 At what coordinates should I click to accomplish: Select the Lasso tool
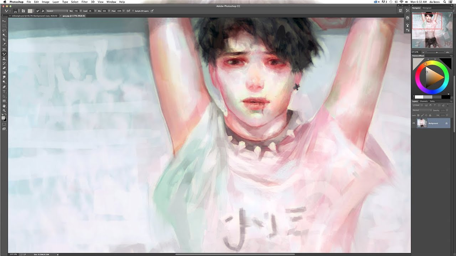tap(4, 30)
